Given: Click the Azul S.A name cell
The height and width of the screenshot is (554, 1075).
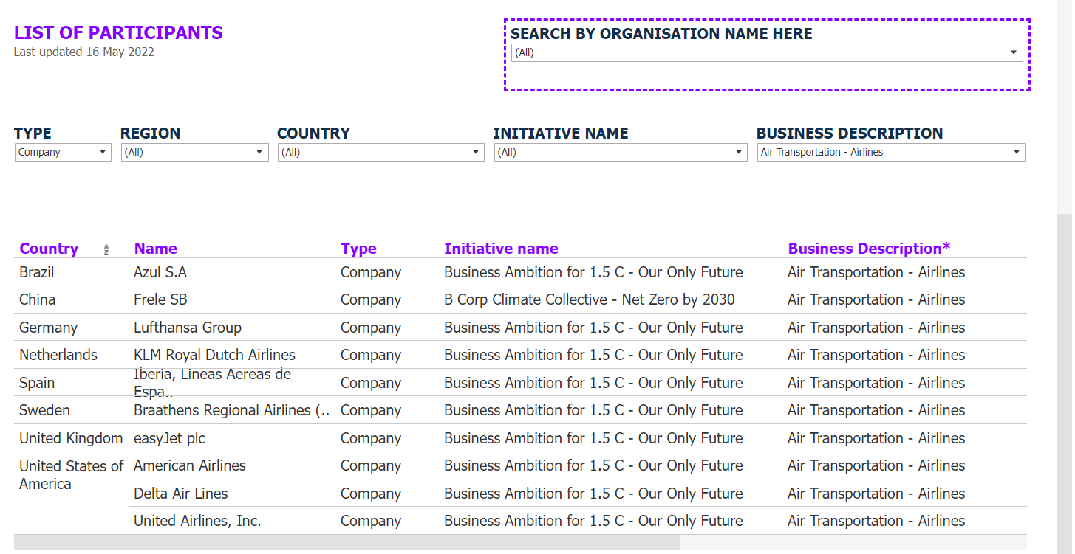Looking at the screenshot, I should point(160,272).
